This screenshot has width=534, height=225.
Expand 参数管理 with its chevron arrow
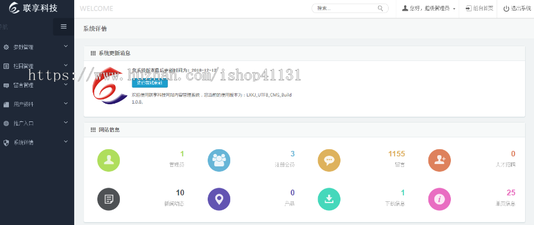[66, 46]
